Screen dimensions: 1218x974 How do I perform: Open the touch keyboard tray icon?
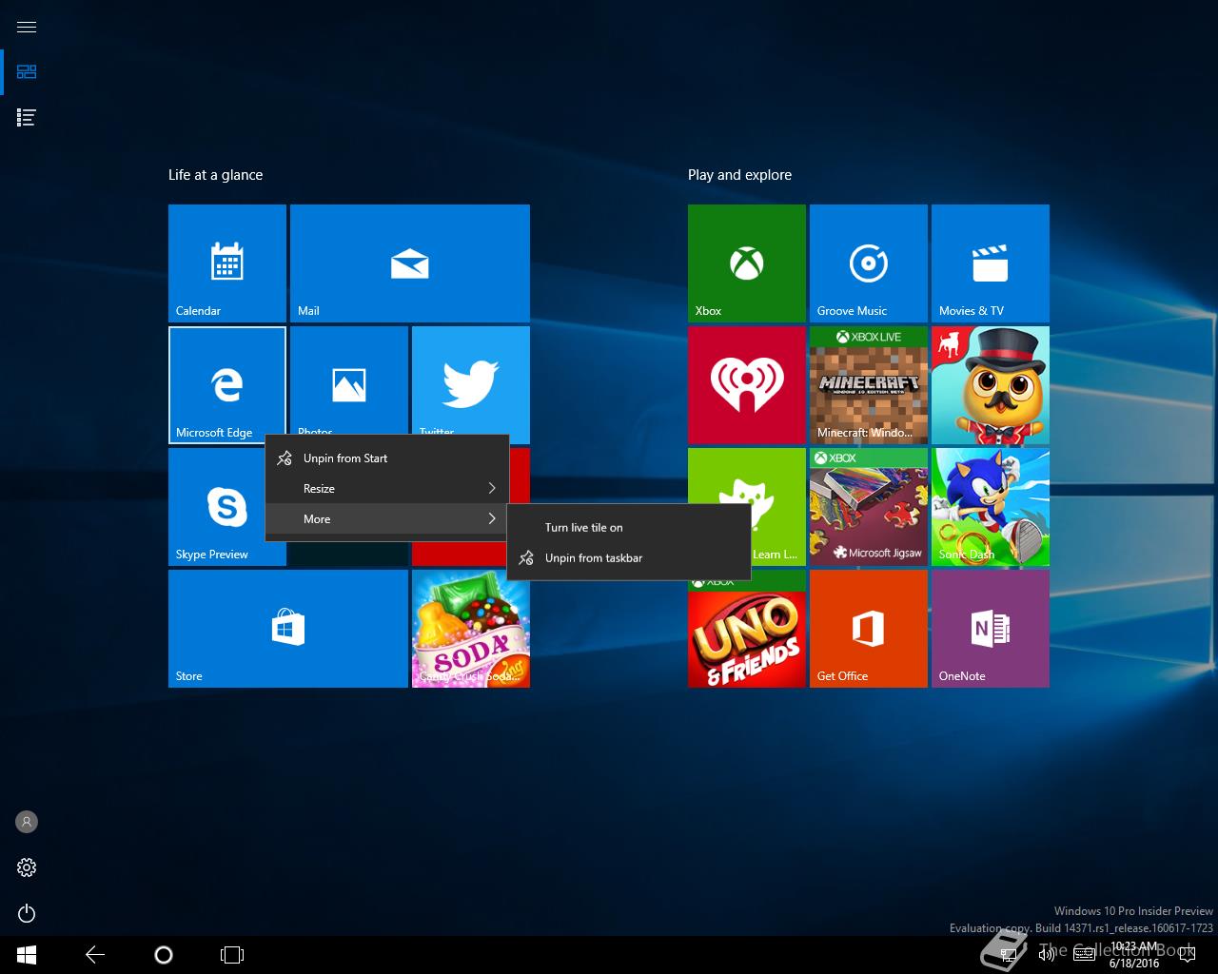[x=1084, y=955]
